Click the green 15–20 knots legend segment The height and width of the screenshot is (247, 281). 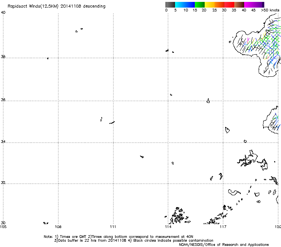pos(200,5)
